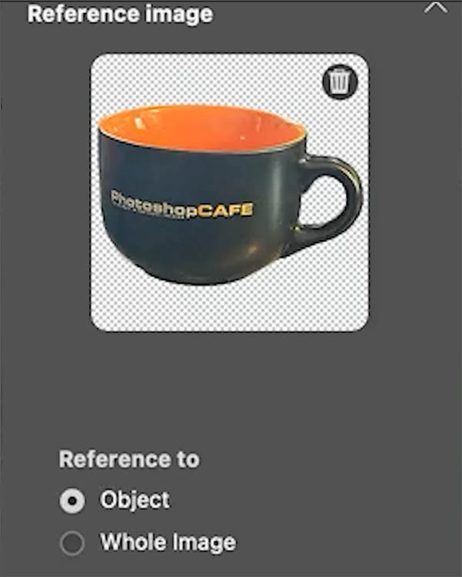
Task: Click the empty gray area below the thumbnail
Action: (231, 386)
